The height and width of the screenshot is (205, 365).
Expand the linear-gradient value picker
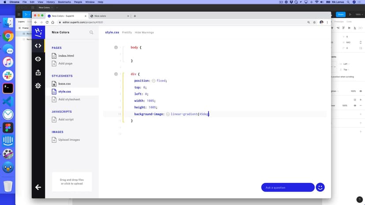168,114
